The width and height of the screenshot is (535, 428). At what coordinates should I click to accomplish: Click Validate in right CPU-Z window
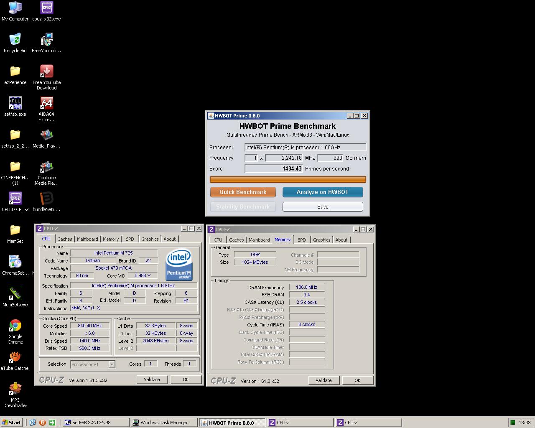click(324, 380)
